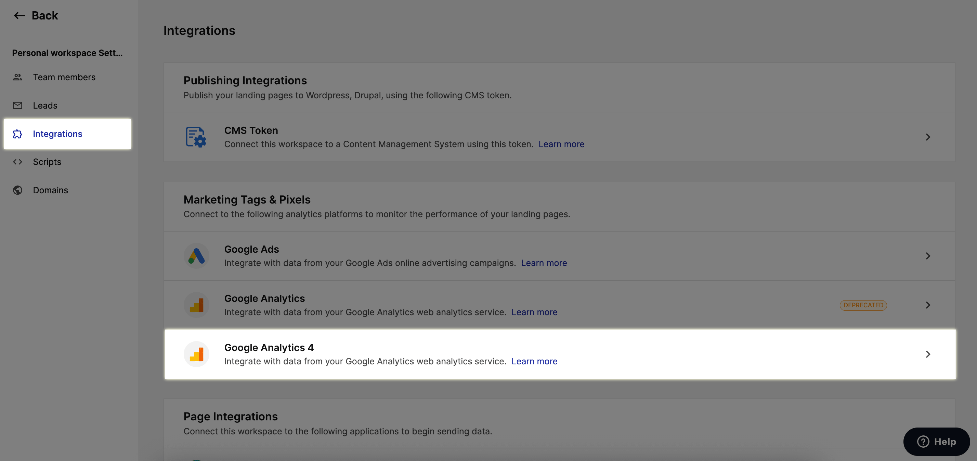Click the CMS Token title
The image size is (977, 461).
pos(251,130)
